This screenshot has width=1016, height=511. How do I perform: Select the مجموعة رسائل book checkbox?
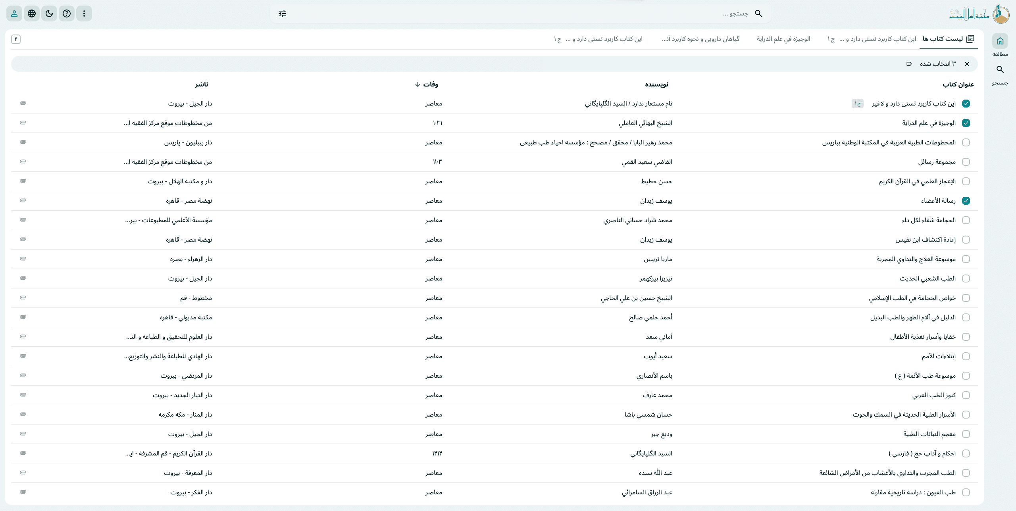(x=966, y=162)
